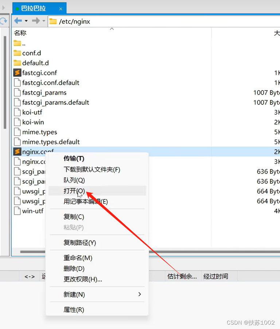Click the left panel vertical scrollbar
Image resolution: width=280 pixels, height=329 pixels.
[5, 82]
